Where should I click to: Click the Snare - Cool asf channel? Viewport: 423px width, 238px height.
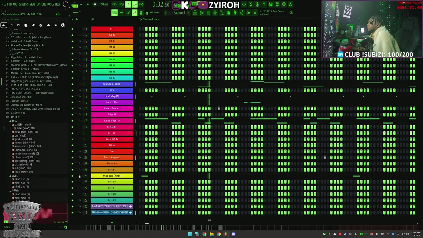tap(112, 108)
